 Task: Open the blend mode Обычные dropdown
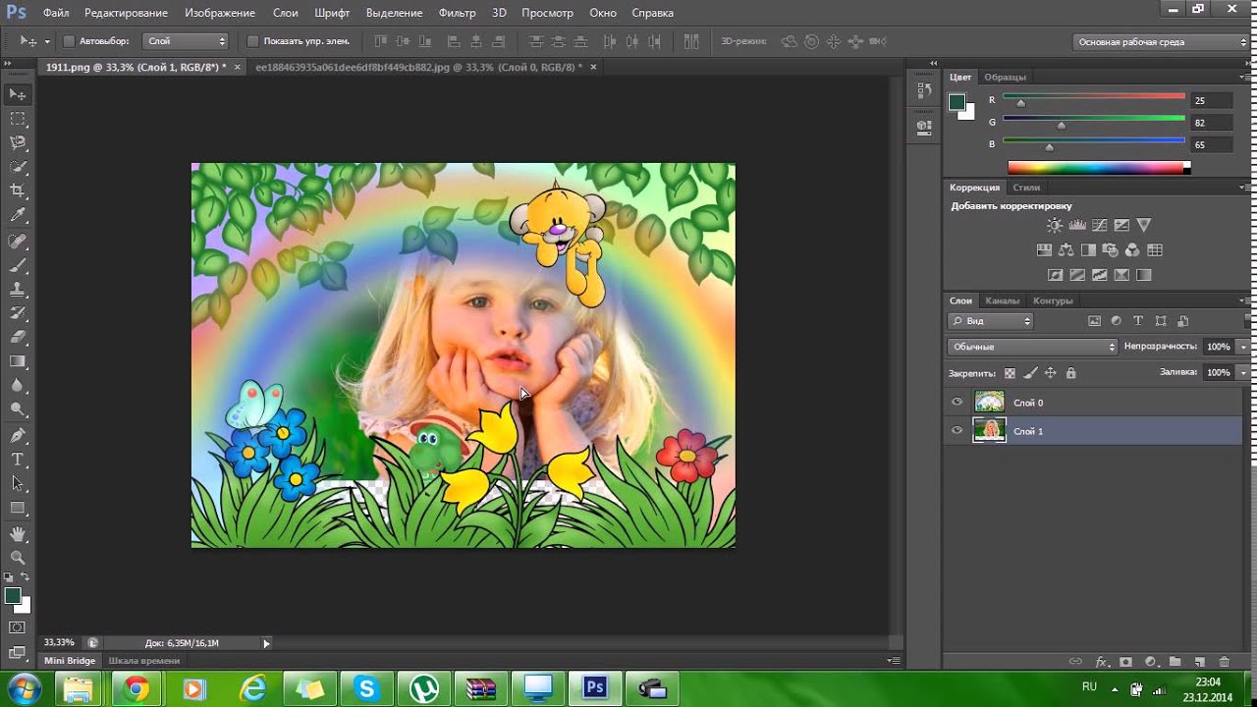point(1032,347)
